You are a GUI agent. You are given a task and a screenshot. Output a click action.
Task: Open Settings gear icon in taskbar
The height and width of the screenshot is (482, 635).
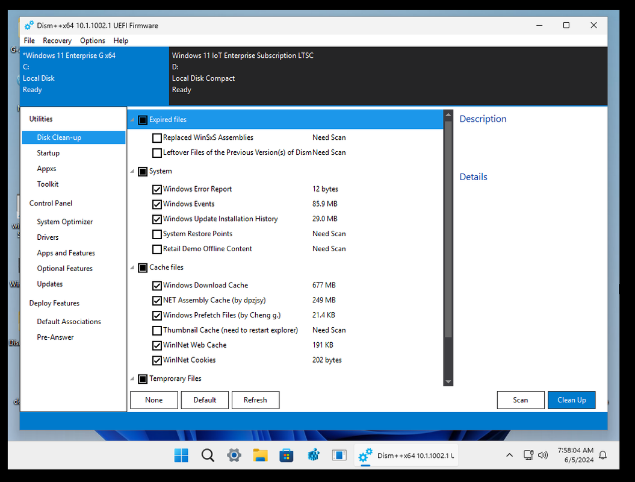[x=234, y=455]
